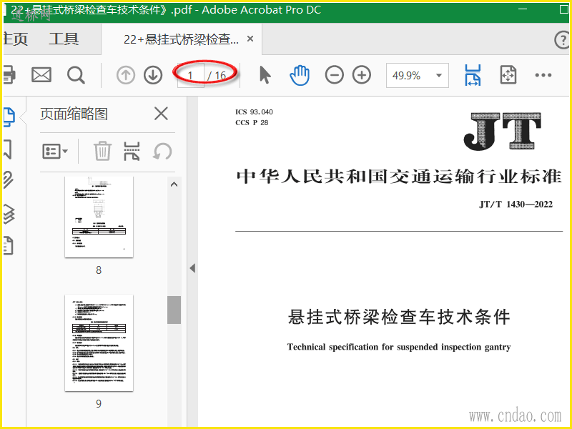Image resolution: width=572 pixels, height=429 pixels.
Task: Select the page 8 thumbnail
Action: click(x=99, y=217)
